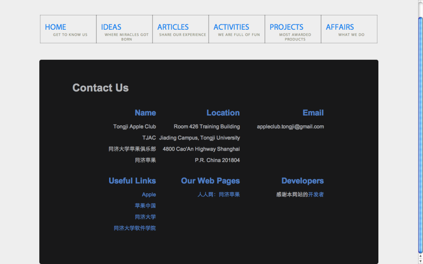This screenshot has width=423, height=264.
Task: Open the 苹果中国 link
Action: 145,206
